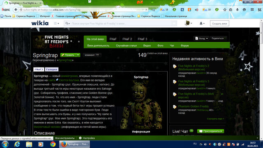Open the FNaF navigation tab
Image resolution: width=263 pixels, height=148 pixels.
113,39
